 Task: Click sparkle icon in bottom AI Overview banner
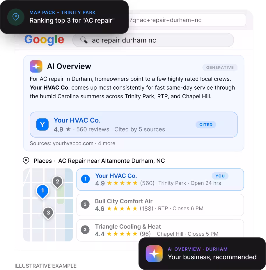(154, 254)
